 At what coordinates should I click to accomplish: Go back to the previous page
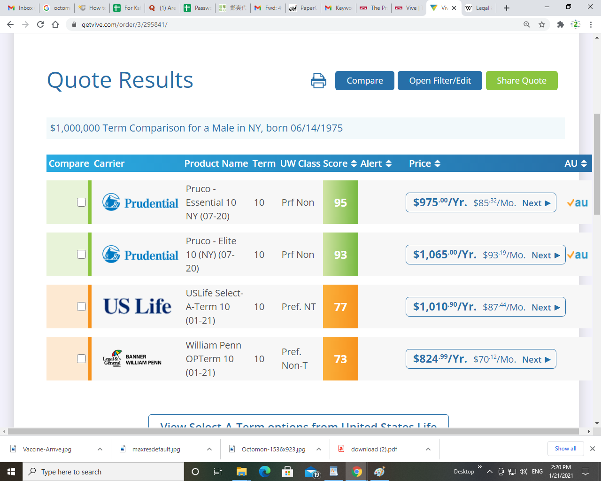point(10,24)
